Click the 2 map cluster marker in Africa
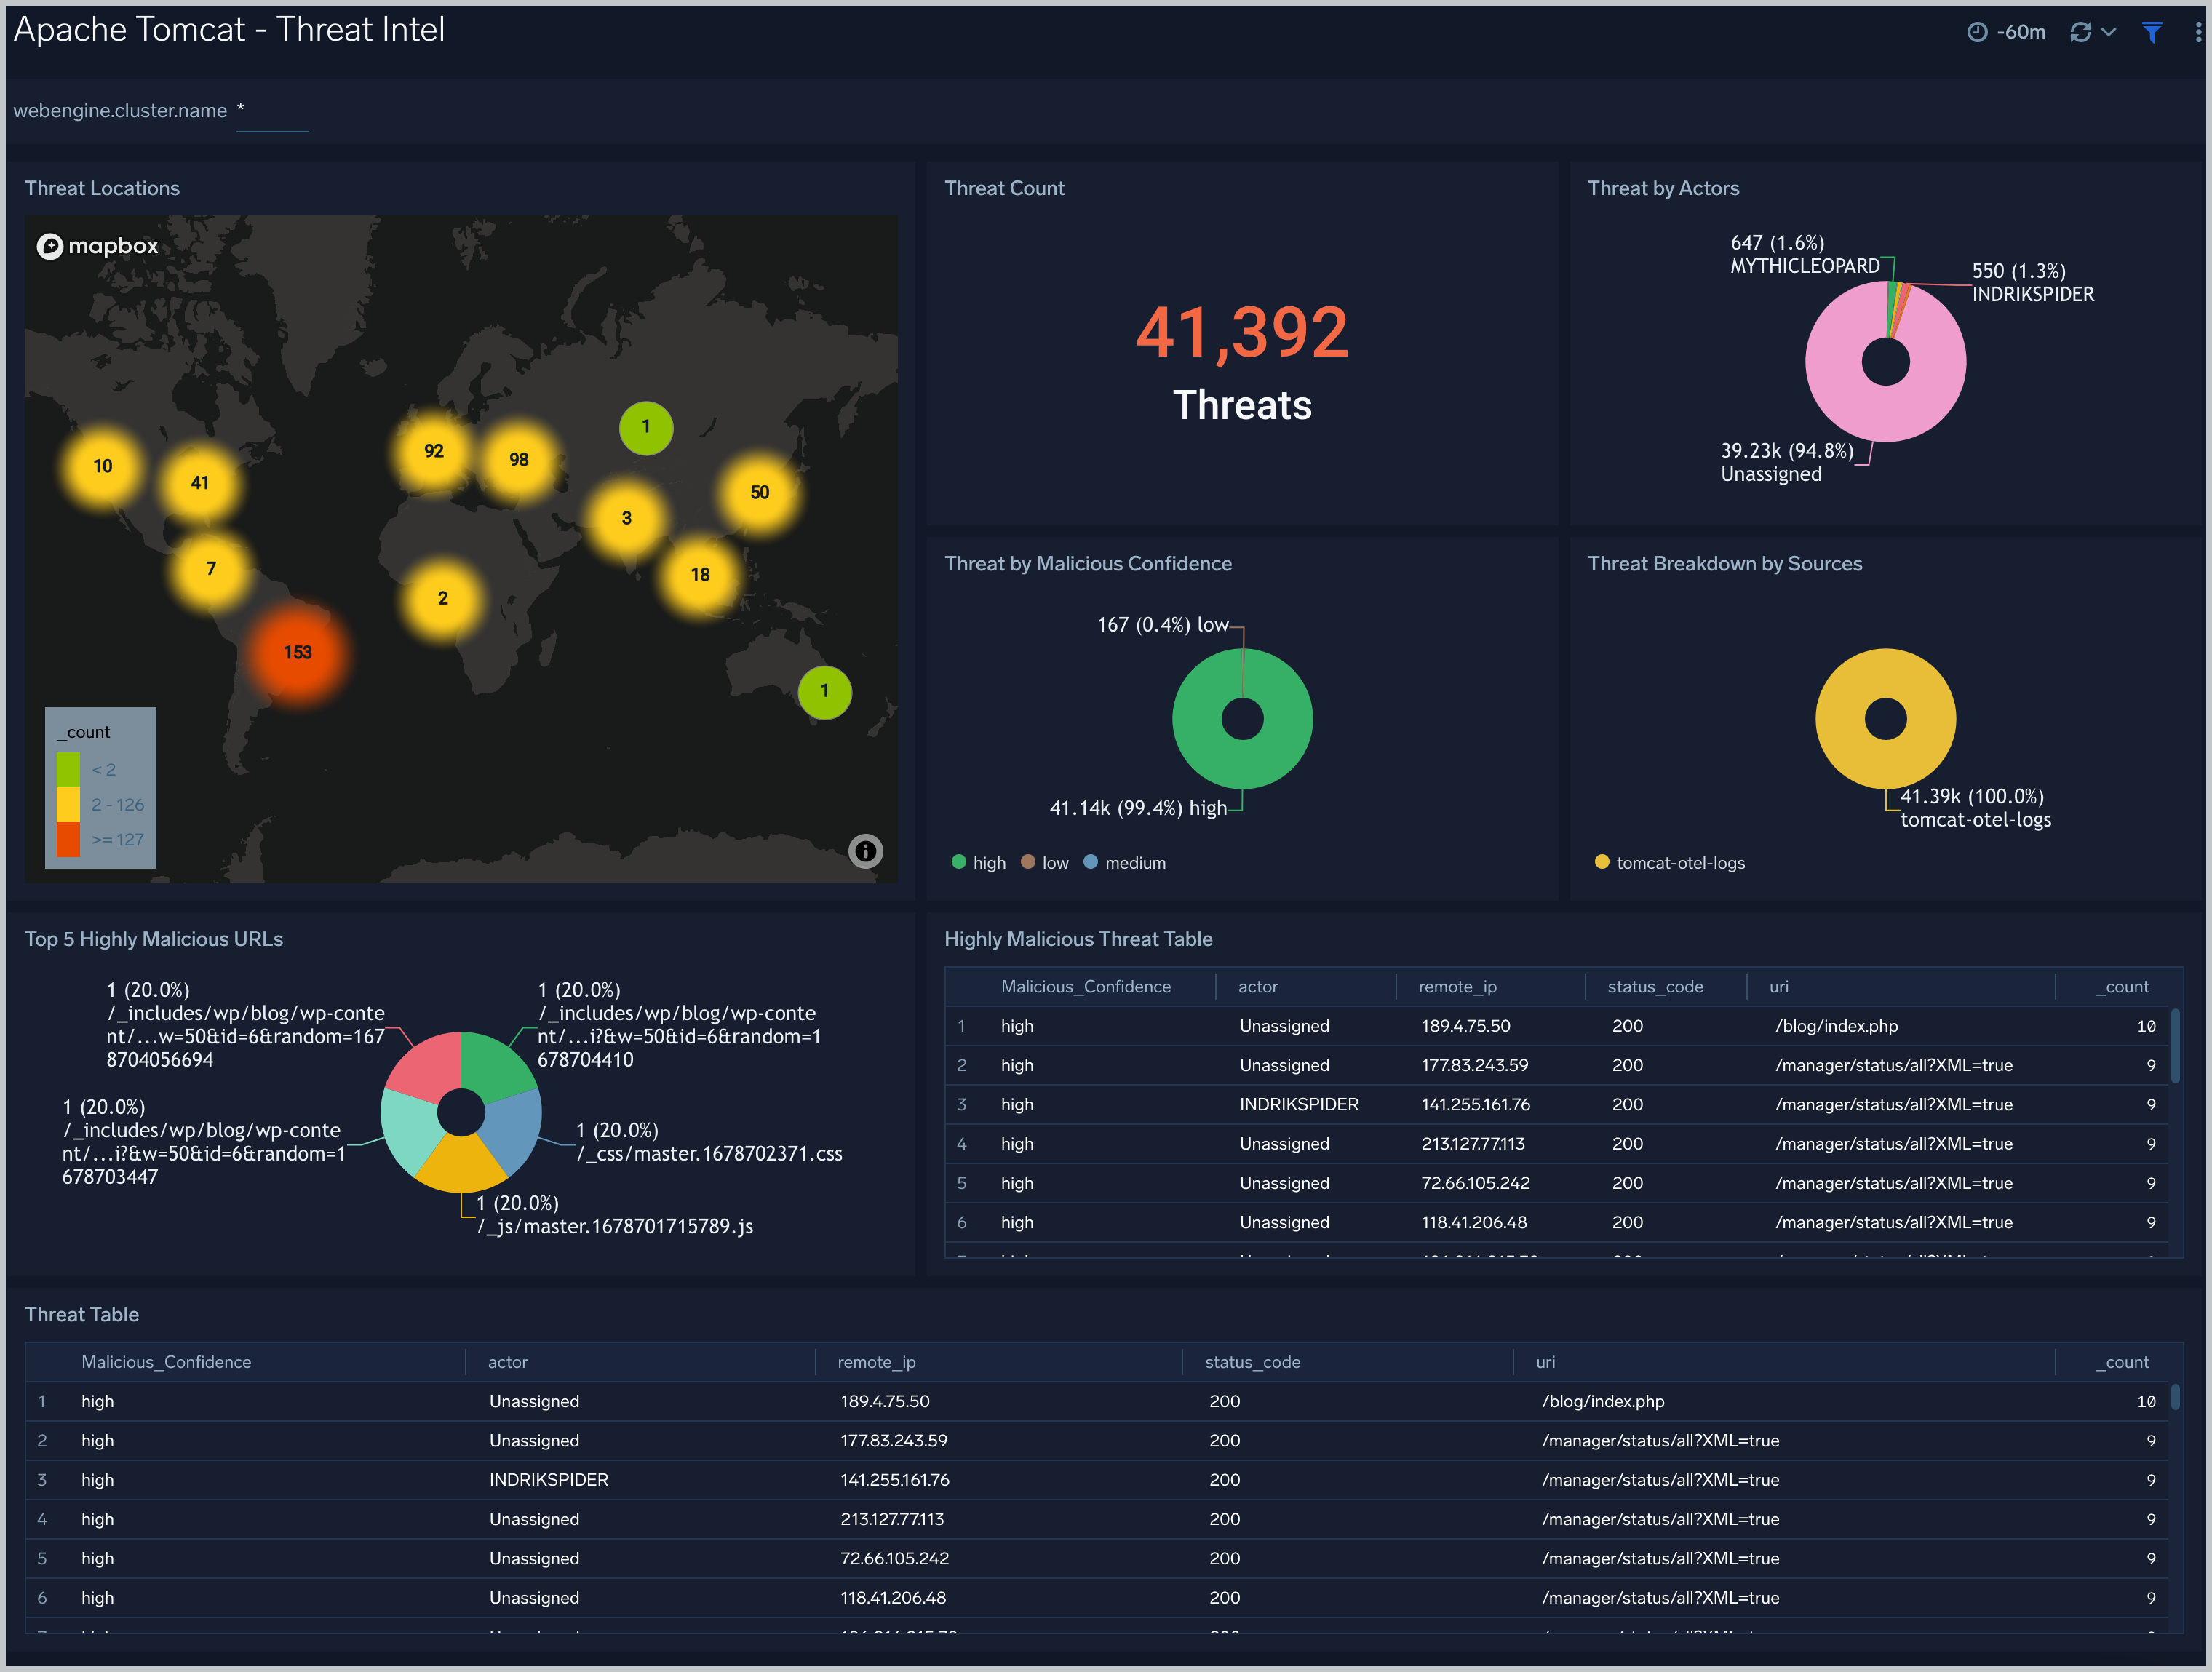This screenshot has height=1672, width=2212. [x=443, y=599]
